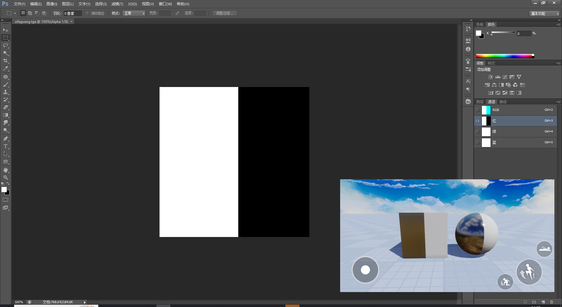
Task: Select the Dodge tool
Action: point(6,130)
